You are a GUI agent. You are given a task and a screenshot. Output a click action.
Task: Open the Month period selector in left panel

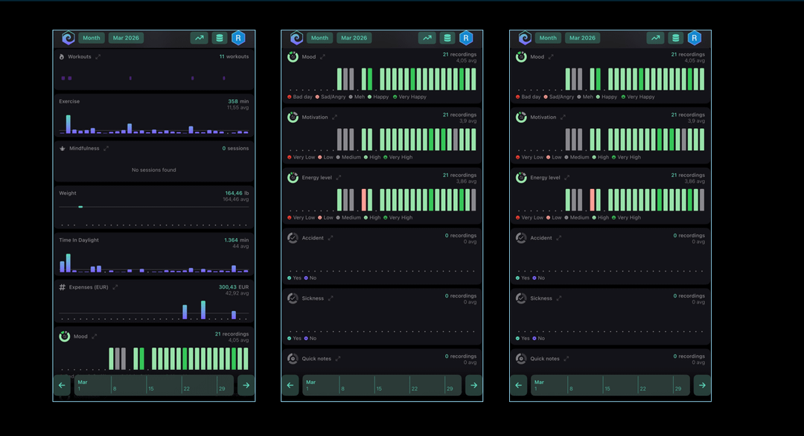coord(92,38)
